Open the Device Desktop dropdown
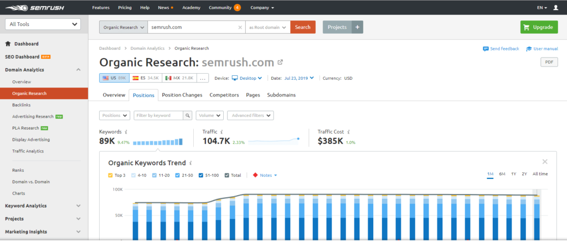 point(247,78)
